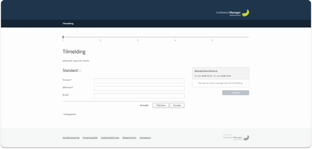Screen dimensions: 312x149
Task: Open the Tilmelding tab in navigation bar
Action: click(x=68, y=23)
